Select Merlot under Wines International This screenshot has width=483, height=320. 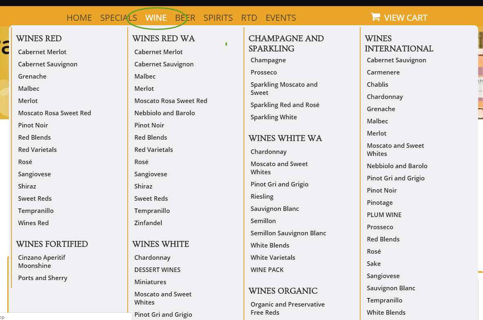(x=377, y=134)
